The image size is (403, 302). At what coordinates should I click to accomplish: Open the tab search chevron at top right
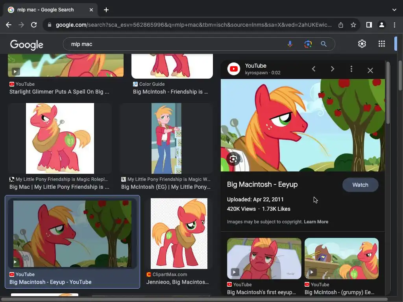coord(394,10)
